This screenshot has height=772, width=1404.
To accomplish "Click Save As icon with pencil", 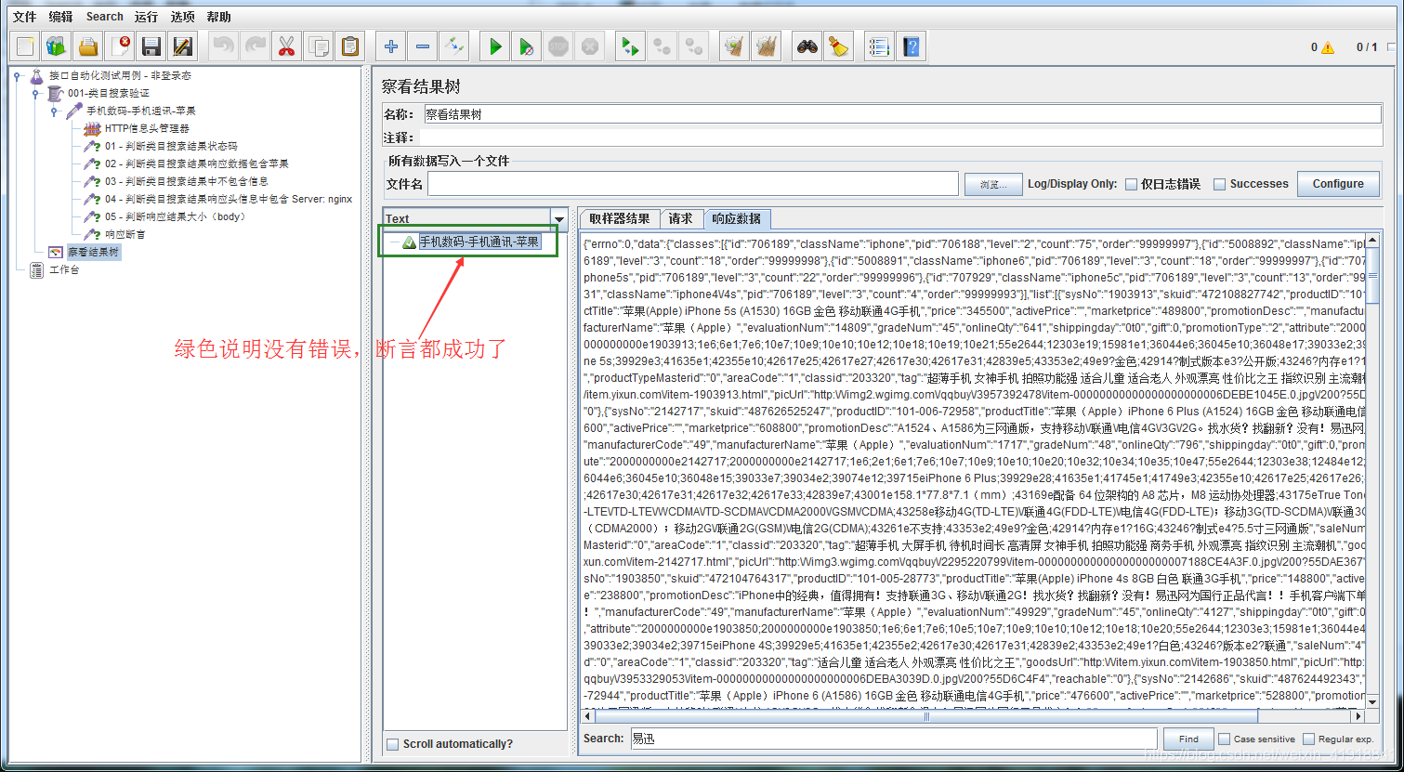I will pos(183,46).
